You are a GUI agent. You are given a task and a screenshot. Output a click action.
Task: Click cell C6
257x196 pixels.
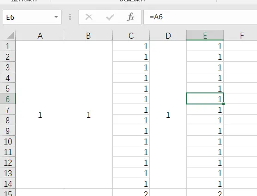point(131,99)
